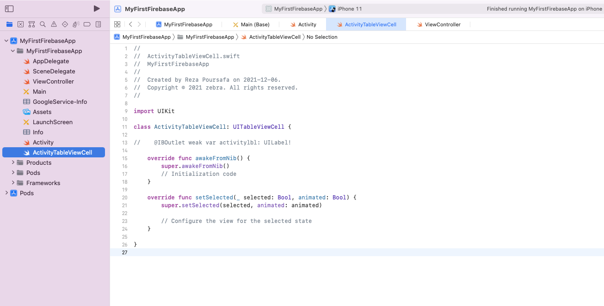Go back in editor history

(130, 24)
